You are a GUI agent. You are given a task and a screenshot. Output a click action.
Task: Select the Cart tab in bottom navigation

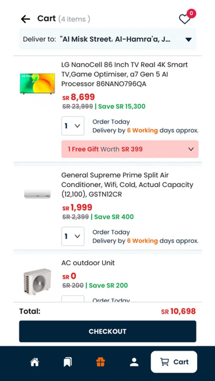(x=174, y=362)
